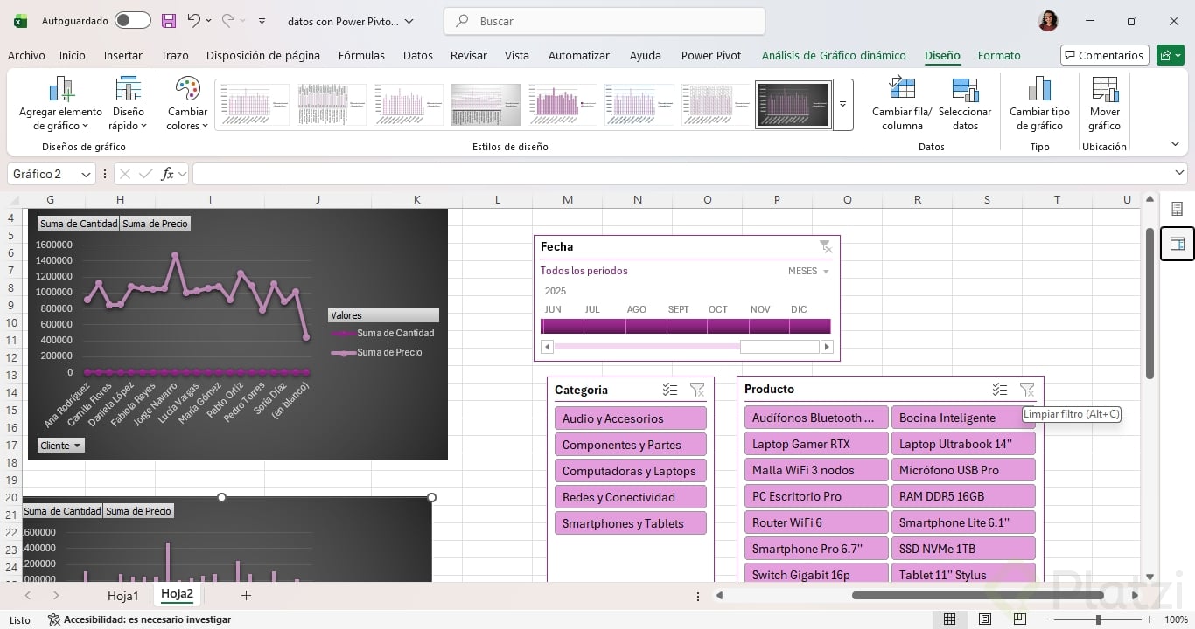Toggle Laptop Gamer RTX slicer item

pos(816,444)
